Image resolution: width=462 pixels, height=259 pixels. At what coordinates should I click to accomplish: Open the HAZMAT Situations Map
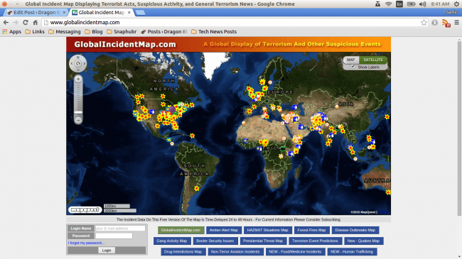click(x=267, y=230)
